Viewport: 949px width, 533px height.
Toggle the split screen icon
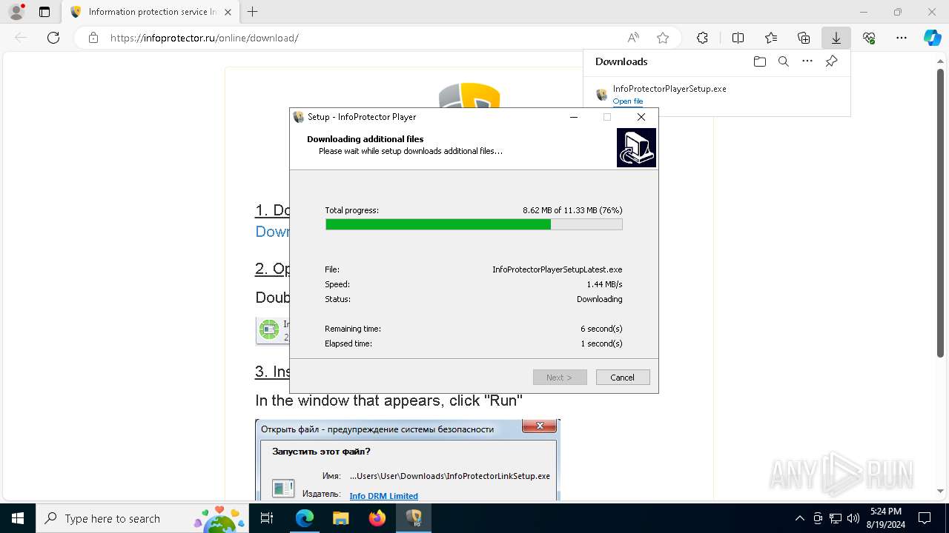[738, 38]
